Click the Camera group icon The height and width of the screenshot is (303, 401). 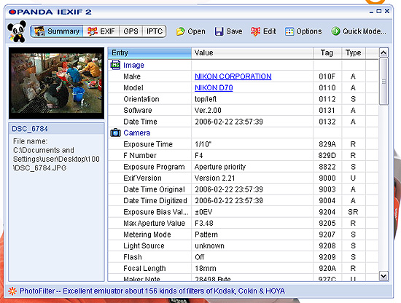coord(115,133)
